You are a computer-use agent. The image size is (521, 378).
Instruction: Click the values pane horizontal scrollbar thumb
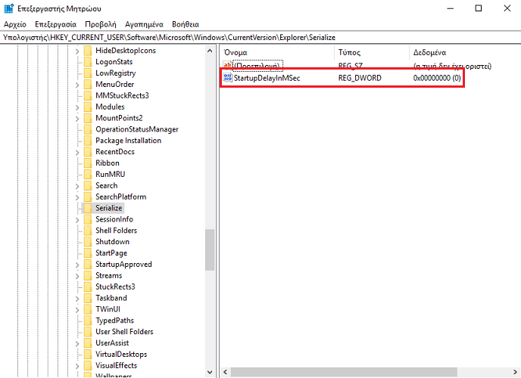(344, 372)
